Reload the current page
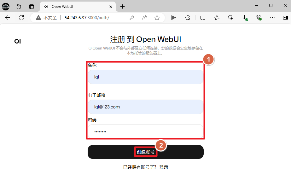This screenshot has height=174, width=291. (x=21, y=18)
